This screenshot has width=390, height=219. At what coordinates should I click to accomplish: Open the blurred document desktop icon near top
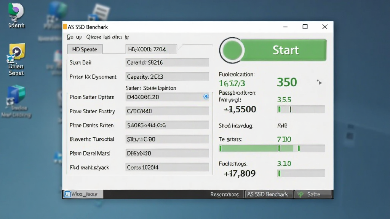click(x=100, y=13)
